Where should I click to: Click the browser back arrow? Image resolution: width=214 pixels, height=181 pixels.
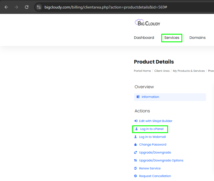[6, 7]
